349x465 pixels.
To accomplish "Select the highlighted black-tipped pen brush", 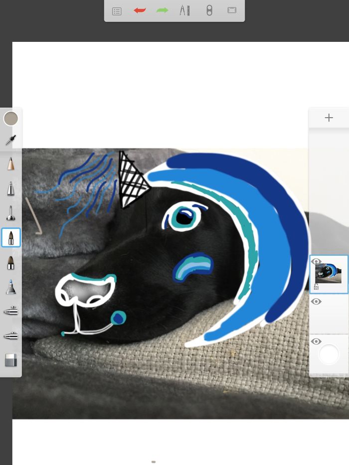I will click(10, 238).
